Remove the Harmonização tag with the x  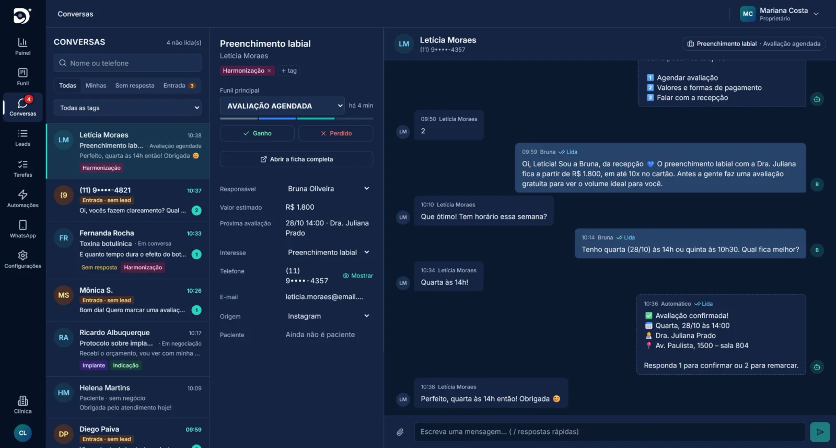(269, 71)
